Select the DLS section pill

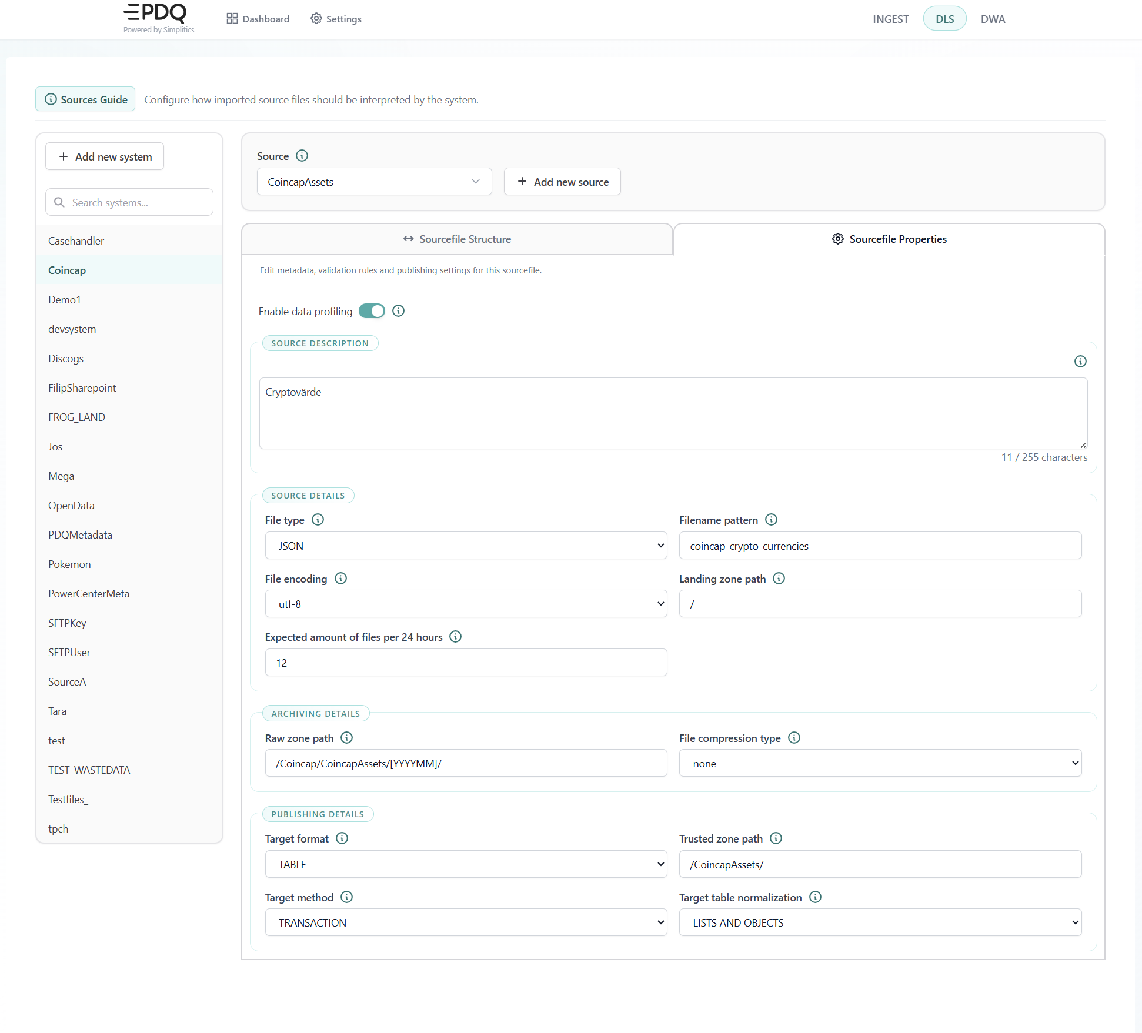(944, 19)
